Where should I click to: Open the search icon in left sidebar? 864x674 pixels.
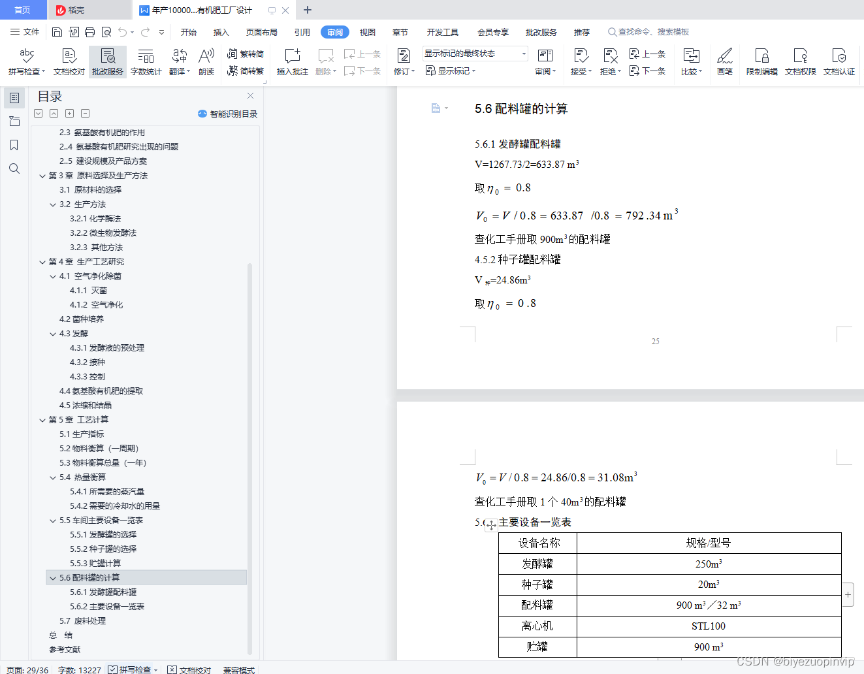[14, 168]
